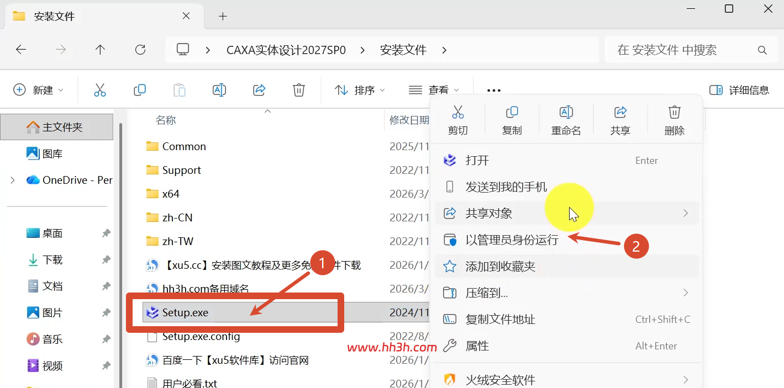Select OneDrive - Per in the sidebar
784x388 pixels.
tap(69, 180)
